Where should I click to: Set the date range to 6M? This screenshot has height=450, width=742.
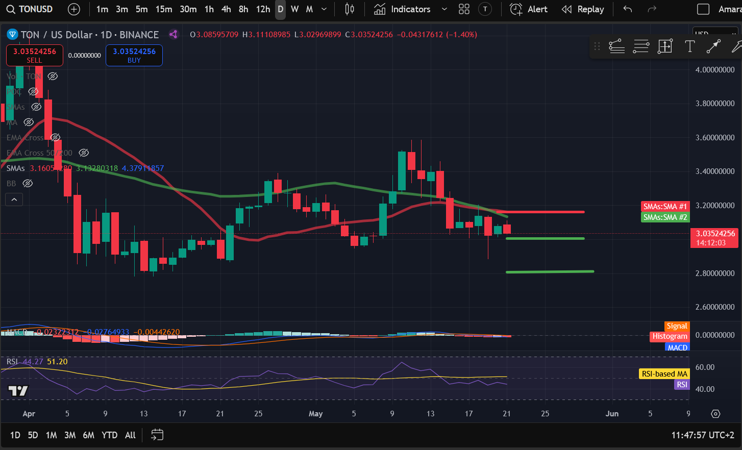click(x=89, y=435)
